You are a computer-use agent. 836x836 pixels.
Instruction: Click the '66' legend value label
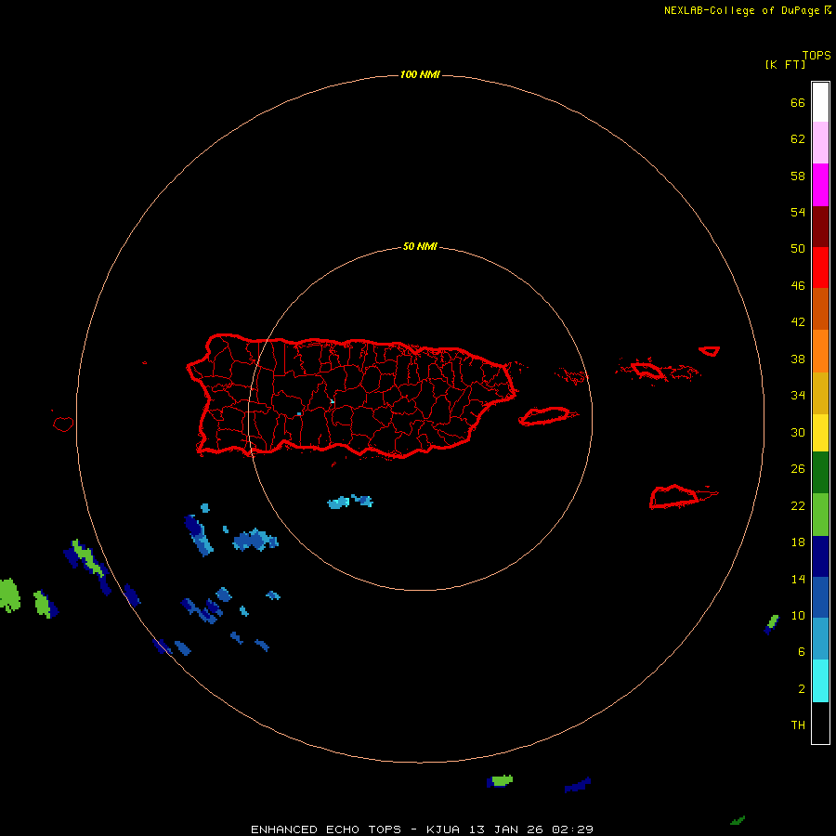[798, 102]
